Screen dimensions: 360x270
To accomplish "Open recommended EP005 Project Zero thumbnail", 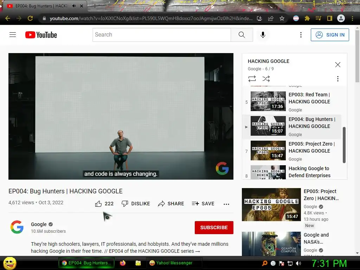I will 271,205.
